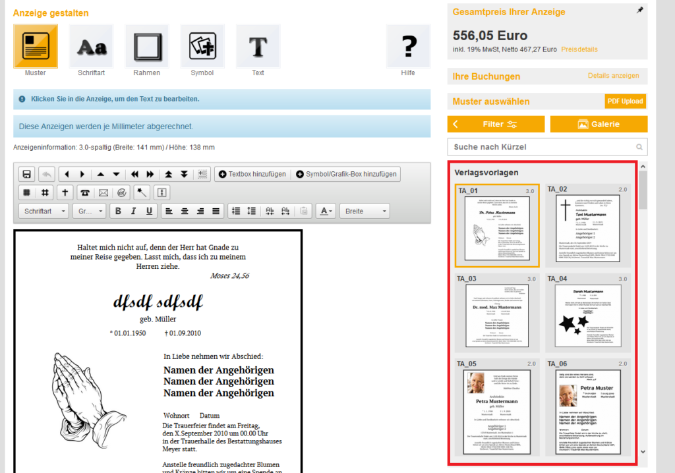Insert the hash symbol

point(45,192)
